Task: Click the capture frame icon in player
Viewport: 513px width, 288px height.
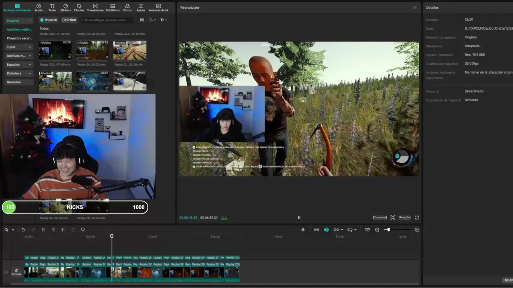Action: click(393, 218)
